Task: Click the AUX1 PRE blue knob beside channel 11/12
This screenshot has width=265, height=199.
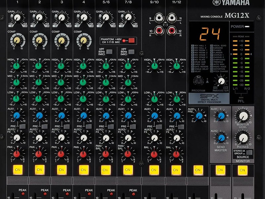Action: pyautogui.click(x=199, y=116)
